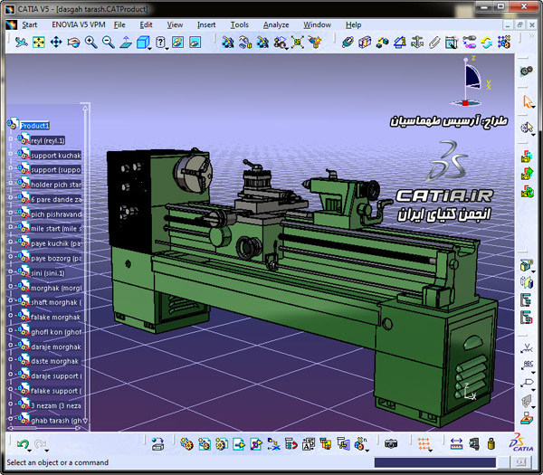Viewport: 543px width, 475px height.
Task: Expand the morghak tree node
Action: tap(10, 286)
